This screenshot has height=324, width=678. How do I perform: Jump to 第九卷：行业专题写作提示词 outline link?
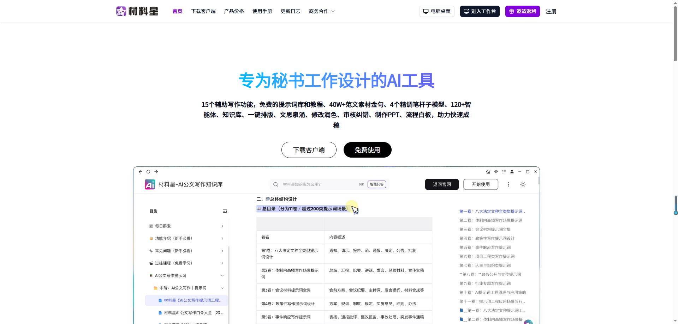485,283
